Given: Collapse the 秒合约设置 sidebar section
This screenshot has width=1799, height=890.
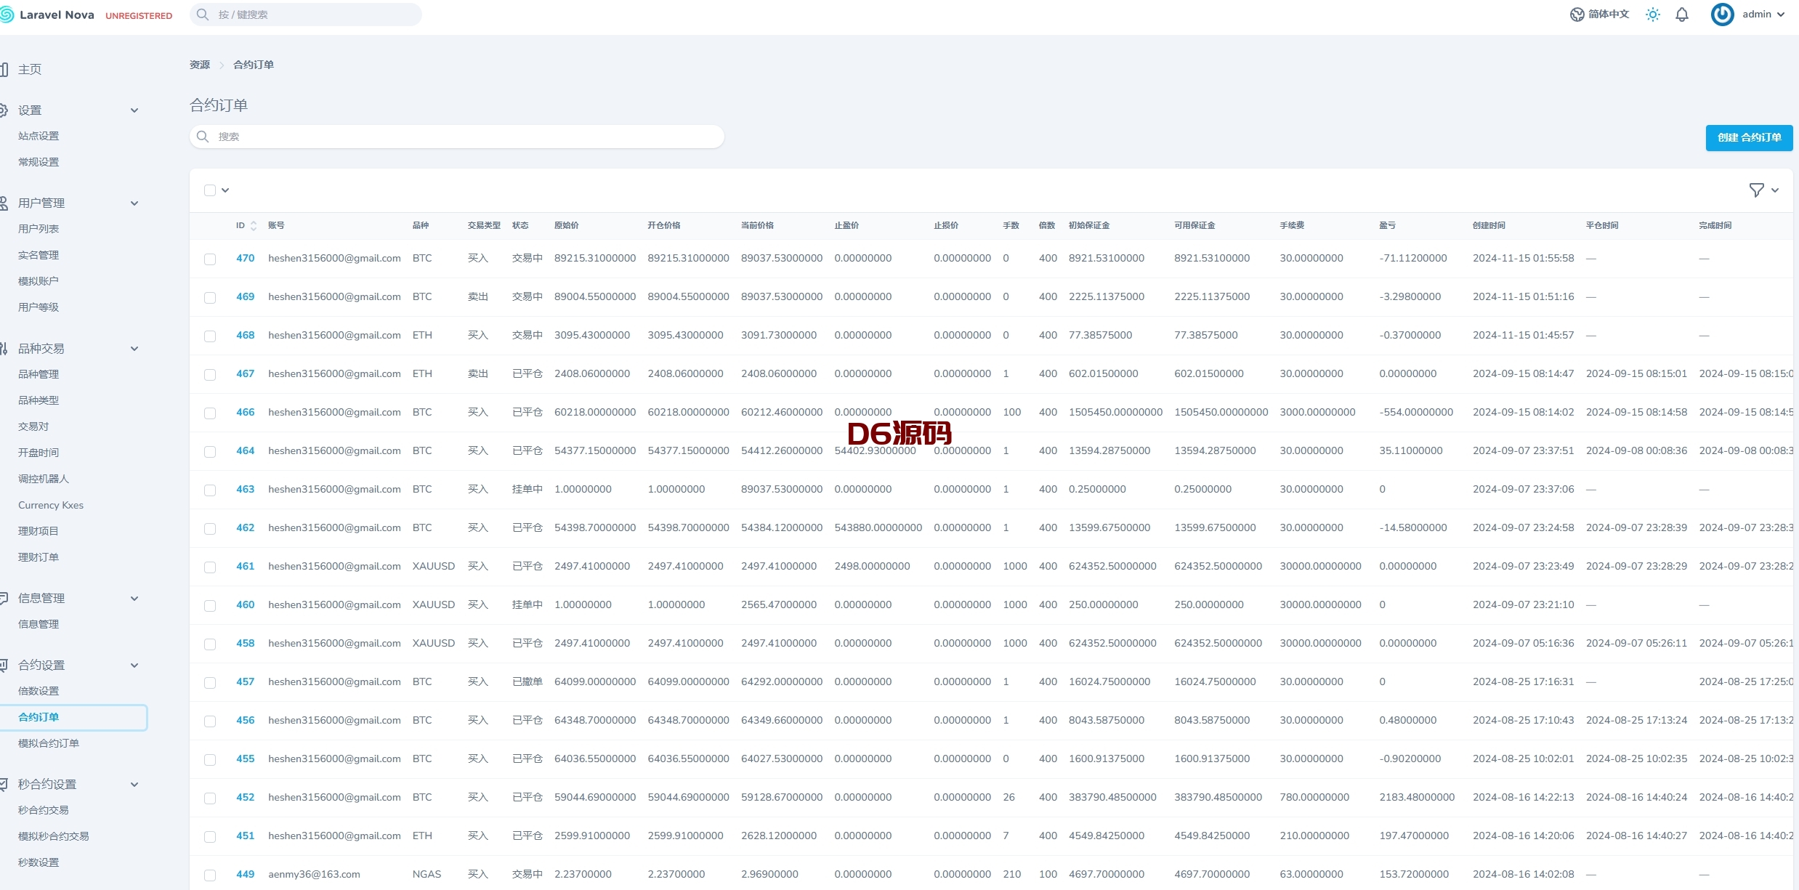Looking at the screenshot, I should (134, 785).
